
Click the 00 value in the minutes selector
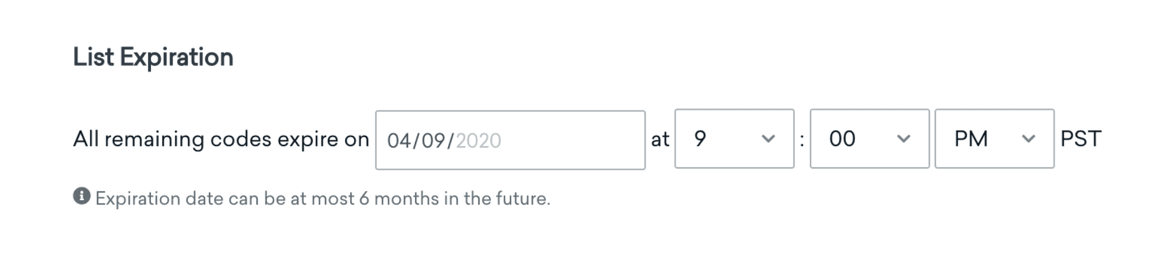point(842,139)
